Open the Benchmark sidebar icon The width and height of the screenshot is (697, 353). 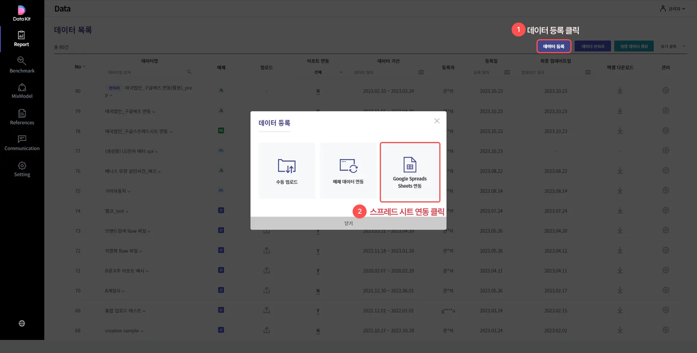(x=22, y=65)
